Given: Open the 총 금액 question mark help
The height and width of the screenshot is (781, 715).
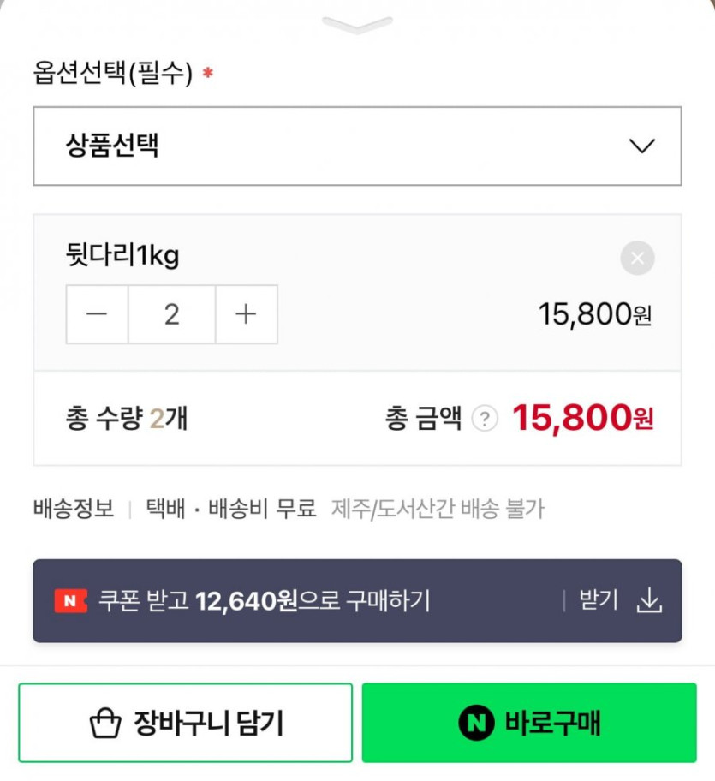Looking at the screenshot, I should pyautogui.click(x=485, y=419).
